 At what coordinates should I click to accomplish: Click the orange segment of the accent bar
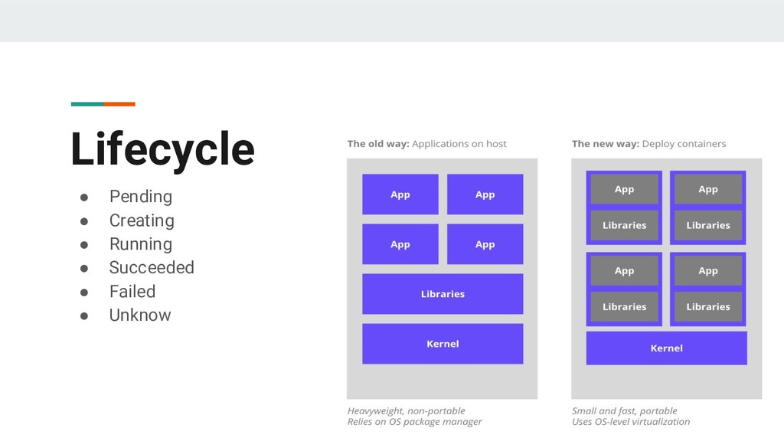click(119, 104)
